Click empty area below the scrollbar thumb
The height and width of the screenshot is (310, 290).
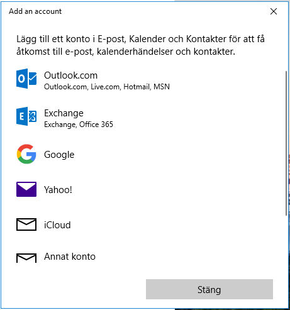(286, 241)
